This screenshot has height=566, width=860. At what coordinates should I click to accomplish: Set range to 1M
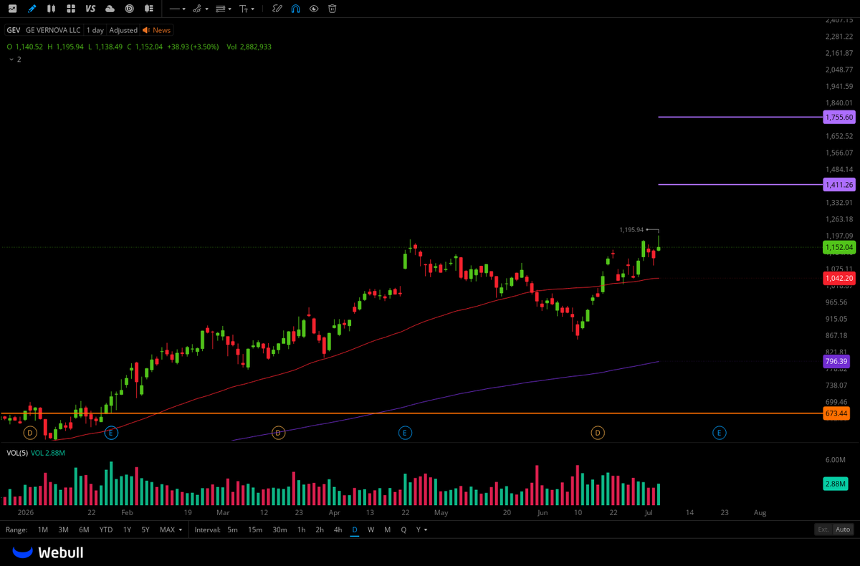(x=43, y=529)
